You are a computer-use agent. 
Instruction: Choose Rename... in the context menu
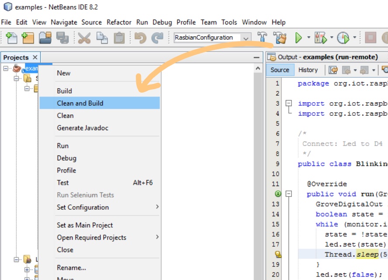(100, 268)
